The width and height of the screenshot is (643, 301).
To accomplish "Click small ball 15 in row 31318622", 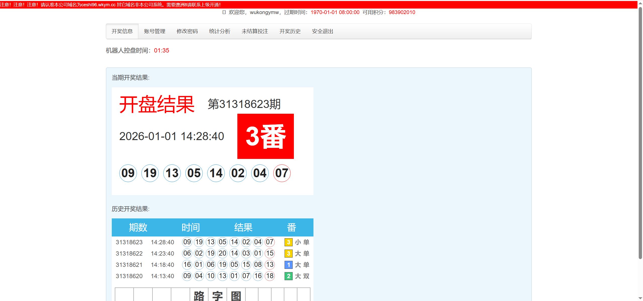I will tap(270, 253).
